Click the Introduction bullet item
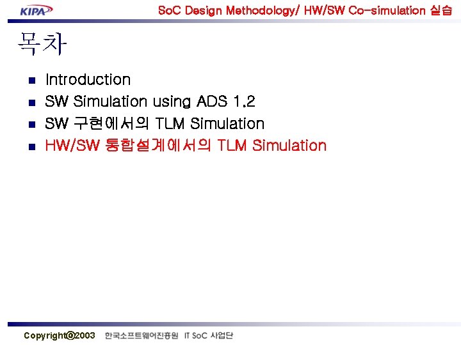The height and width of the screenshot is (345, 461). (88, 79)
